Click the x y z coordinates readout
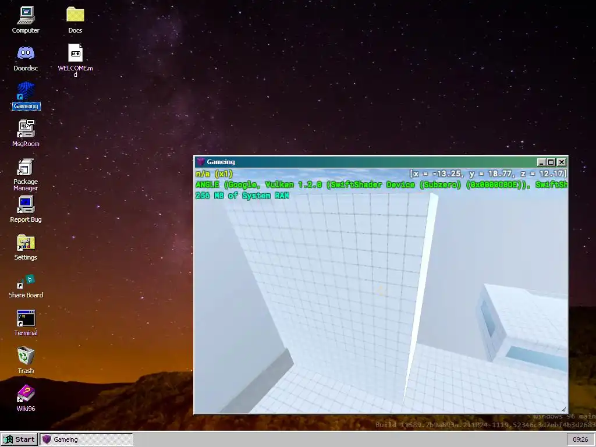Image resolution: width=596 pixels, height=447 pixels. [x=488, y=173]
